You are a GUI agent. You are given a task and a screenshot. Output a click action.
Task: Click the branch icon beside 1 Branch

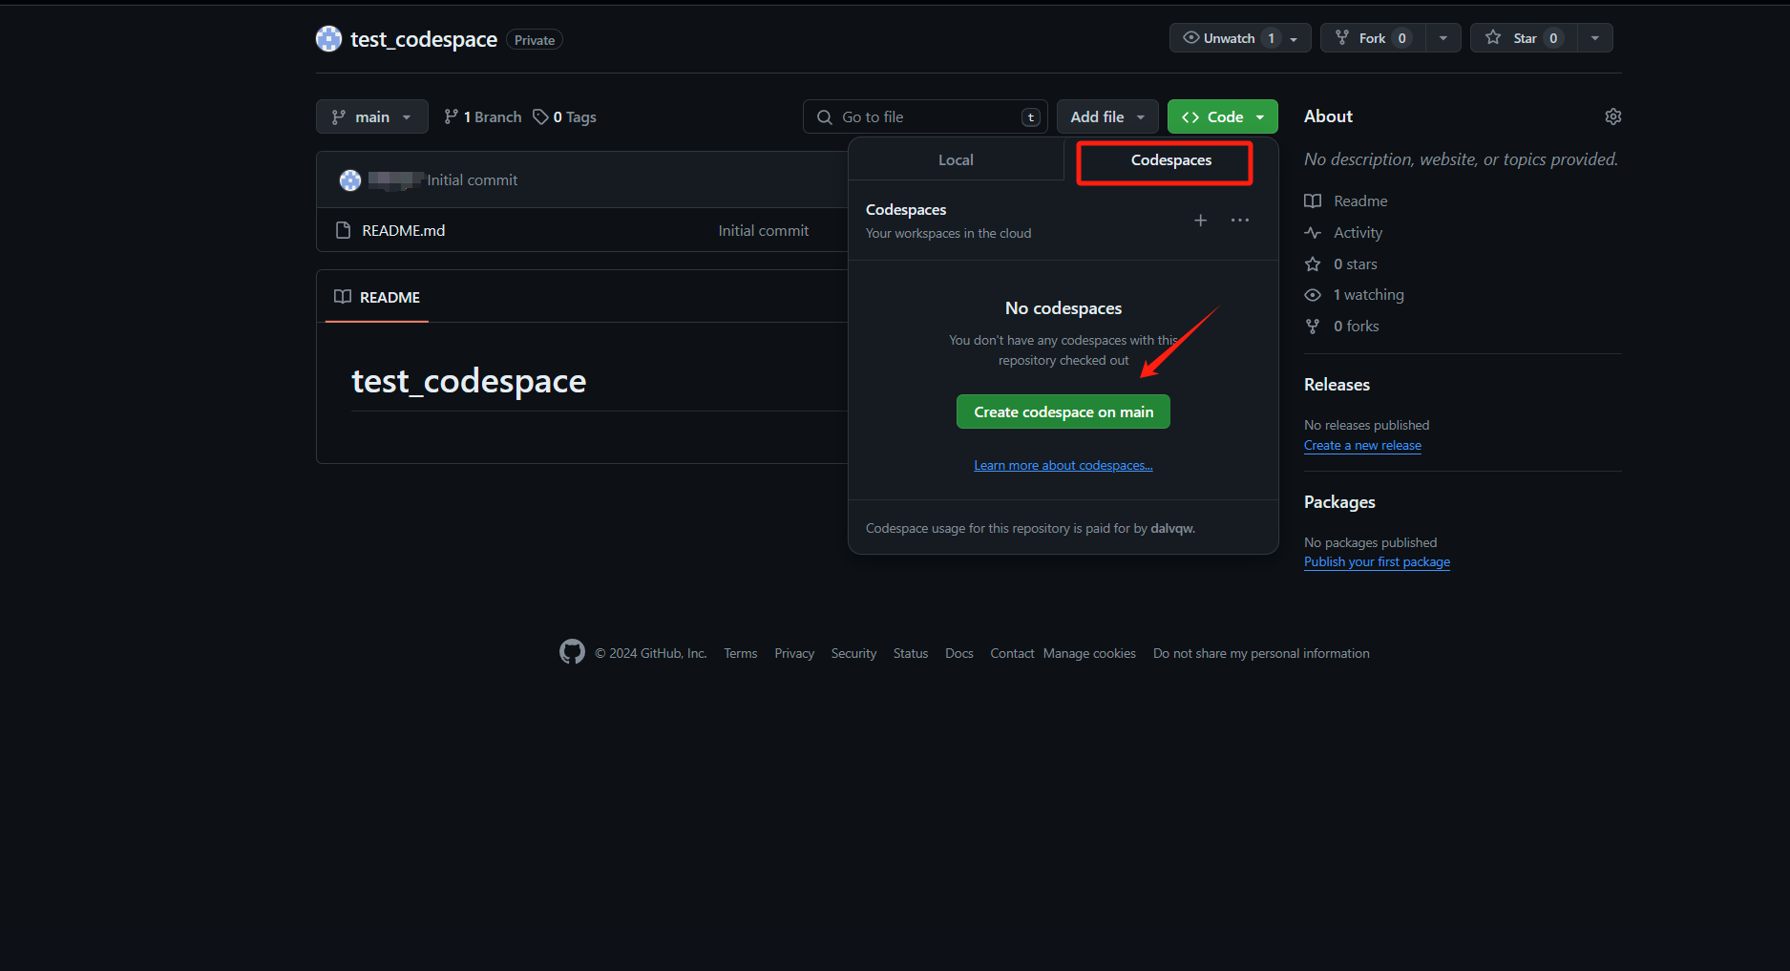(x=451, y=116)
